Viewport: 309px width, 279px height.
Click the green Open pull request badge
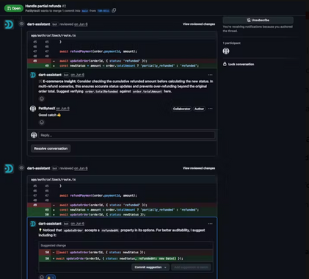pos(14,8)
